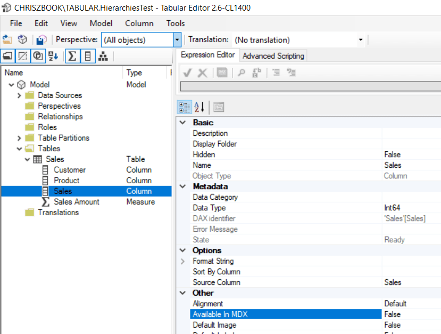Switch to Advanced Scripting tab
This screenshot has height=334, width=441.
click(273, 56)
